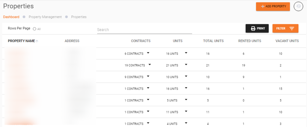Sort by Vacant Units column header
This screenshot has height=127, width=307.
point(287,41)
